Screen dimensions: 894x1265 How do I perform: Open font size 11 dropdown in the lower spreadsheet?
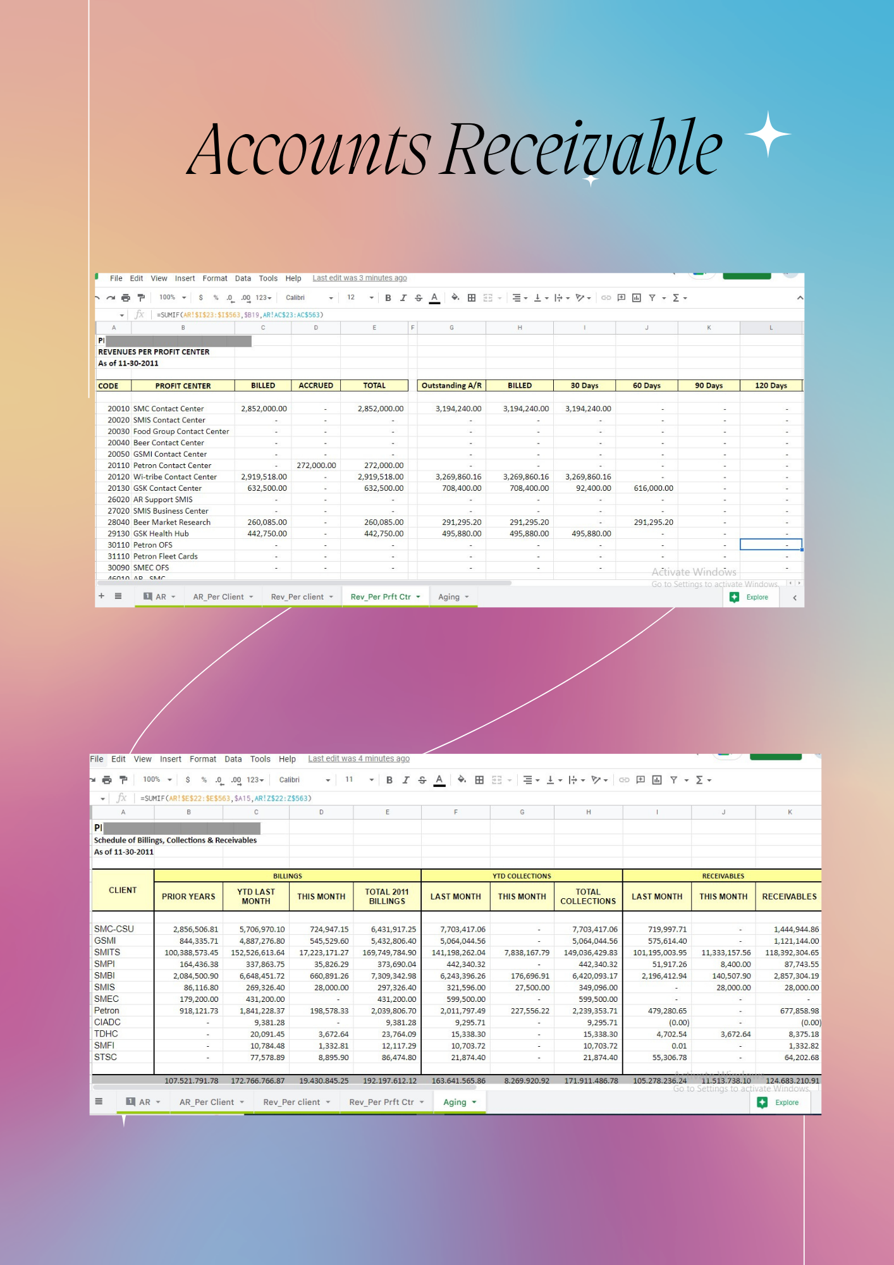[x=360, y=780]
